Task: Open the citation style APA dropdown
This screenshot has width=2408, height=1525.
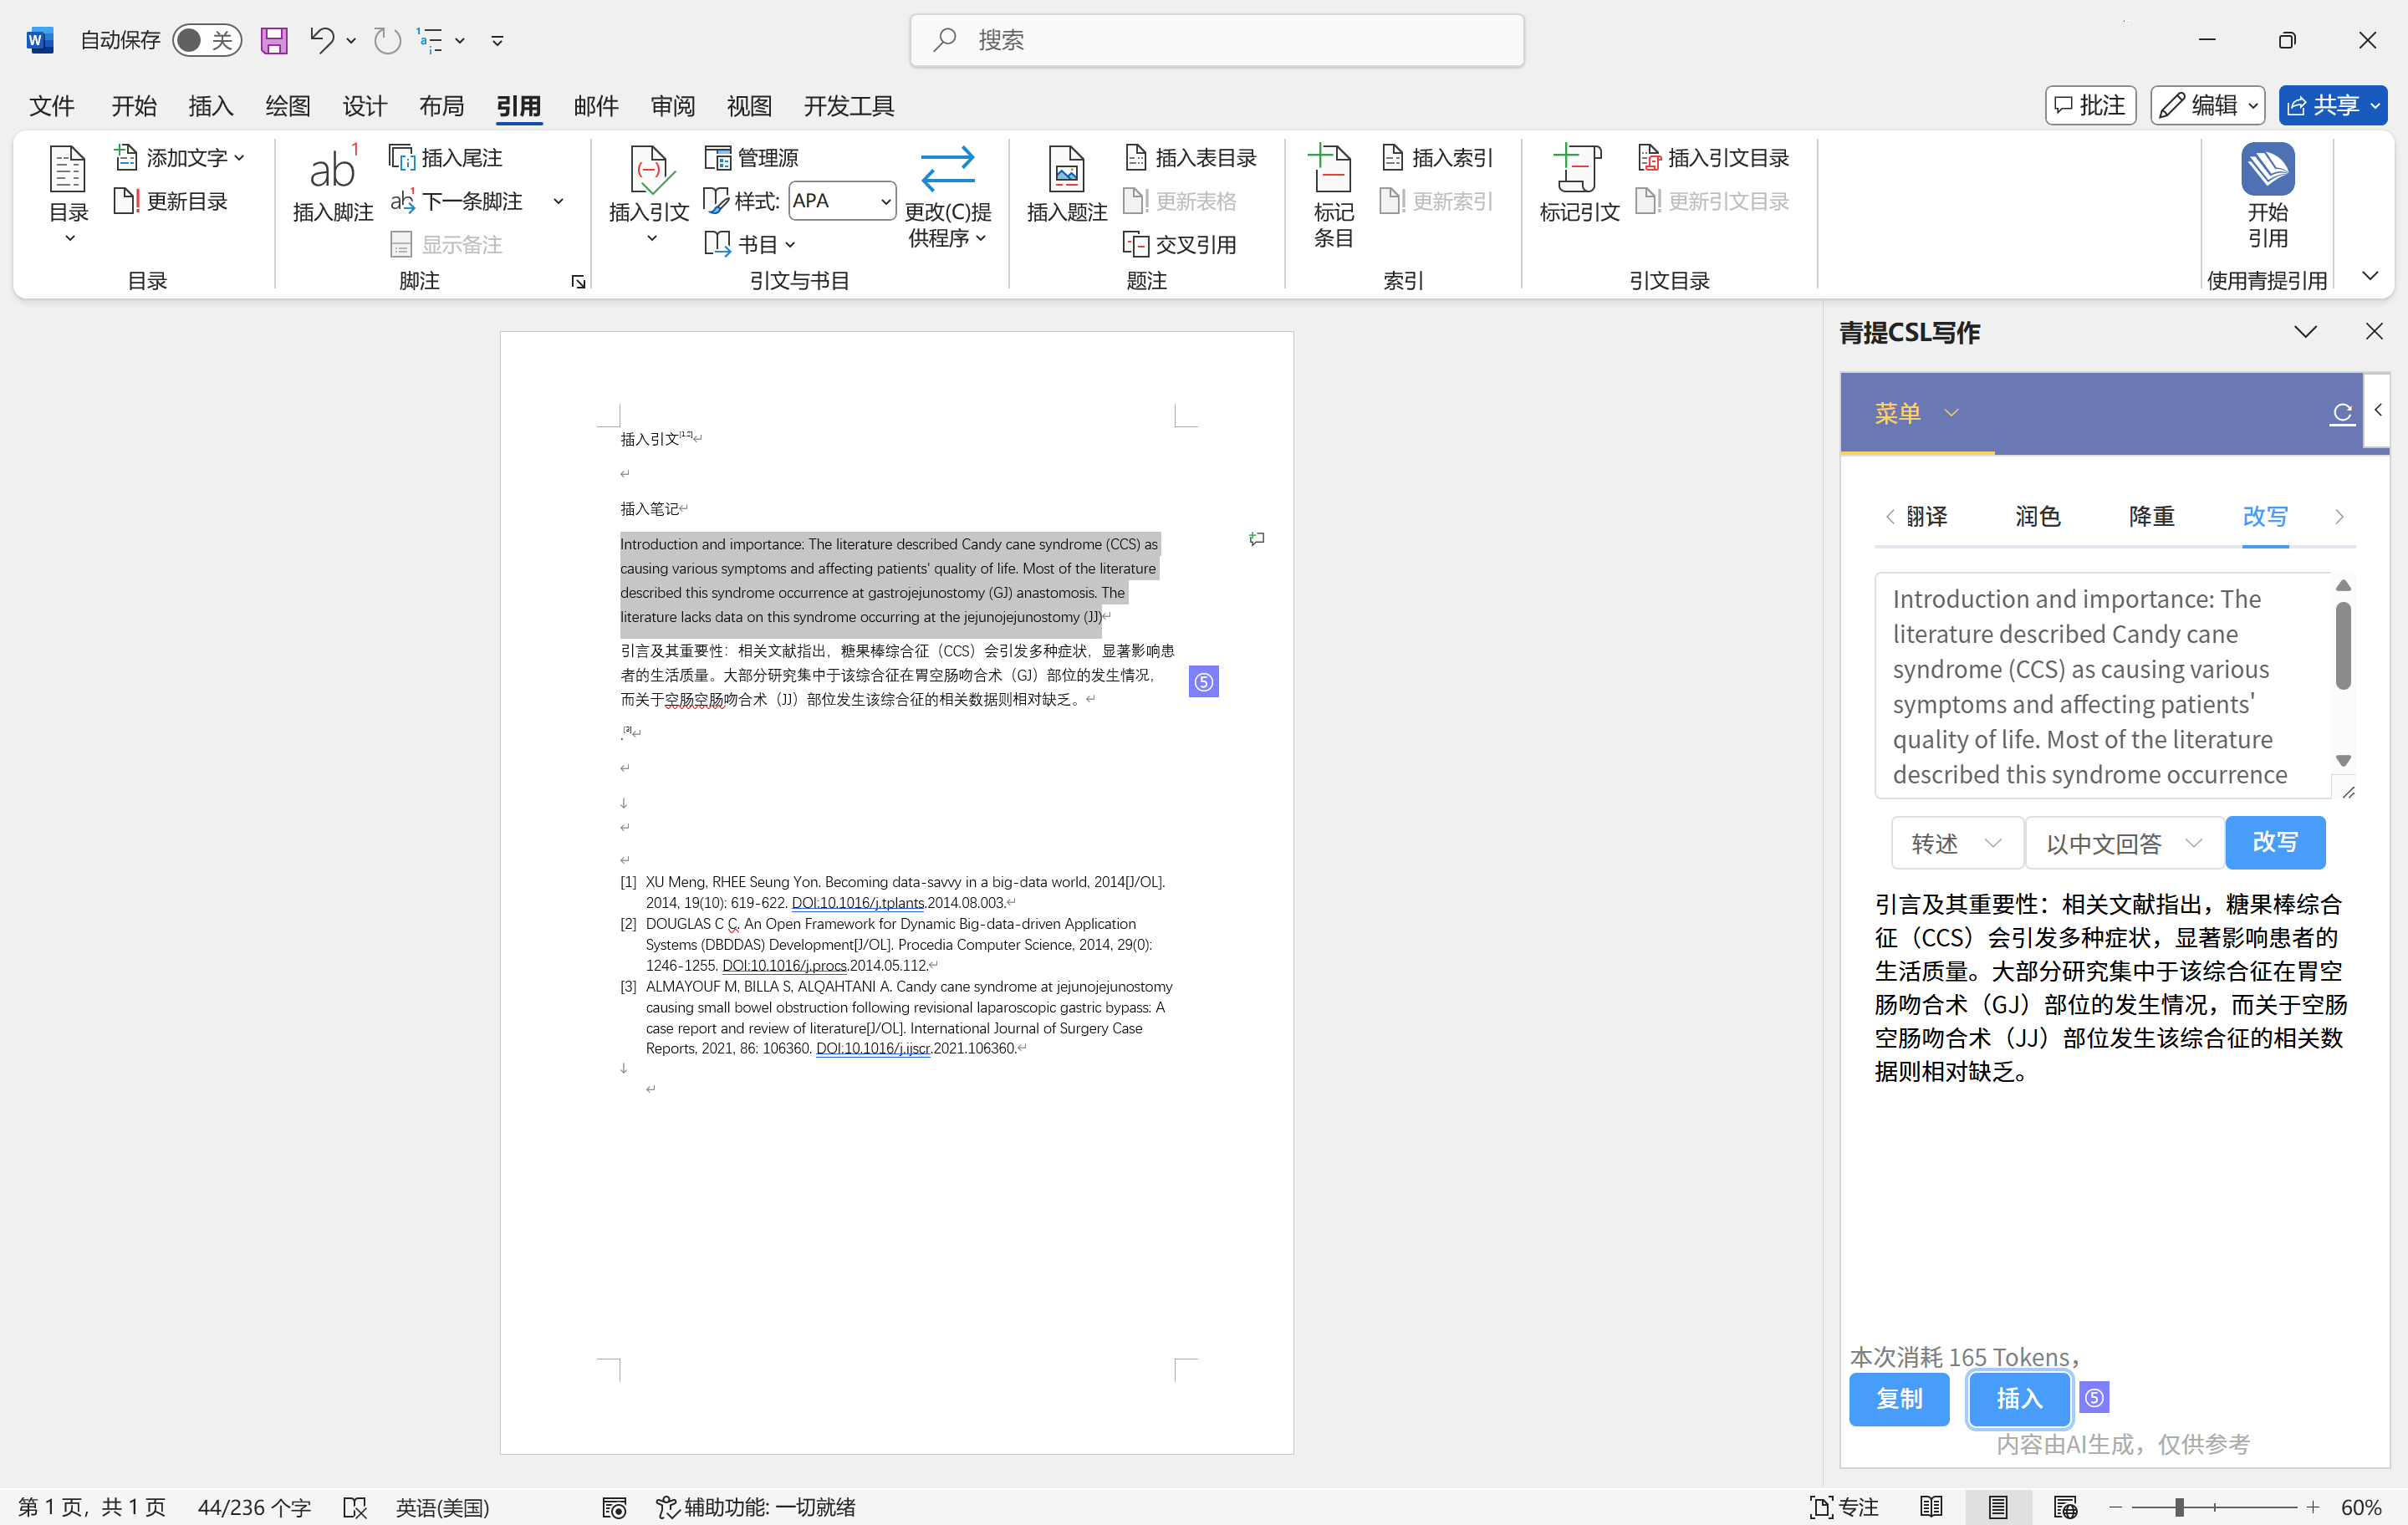Action: click(x=841, y=201)
